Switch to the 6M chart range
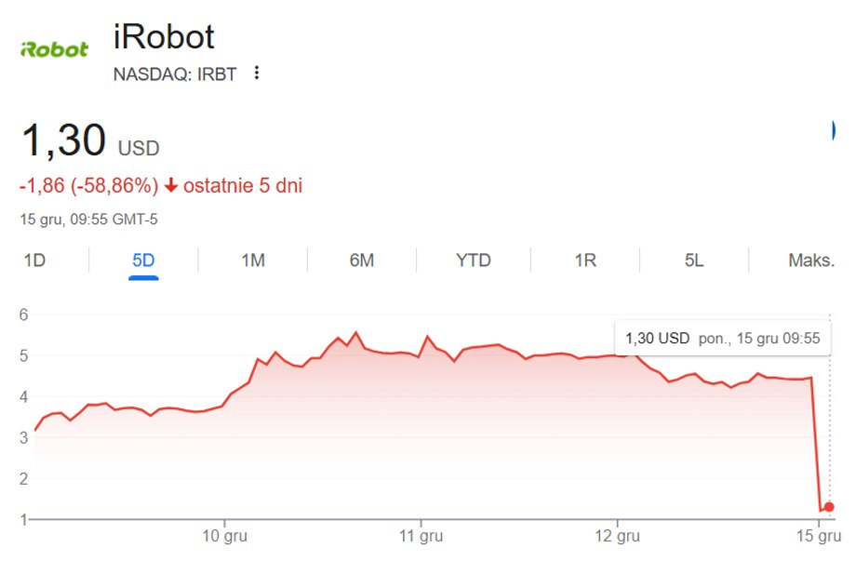 (x=362, y=260)
